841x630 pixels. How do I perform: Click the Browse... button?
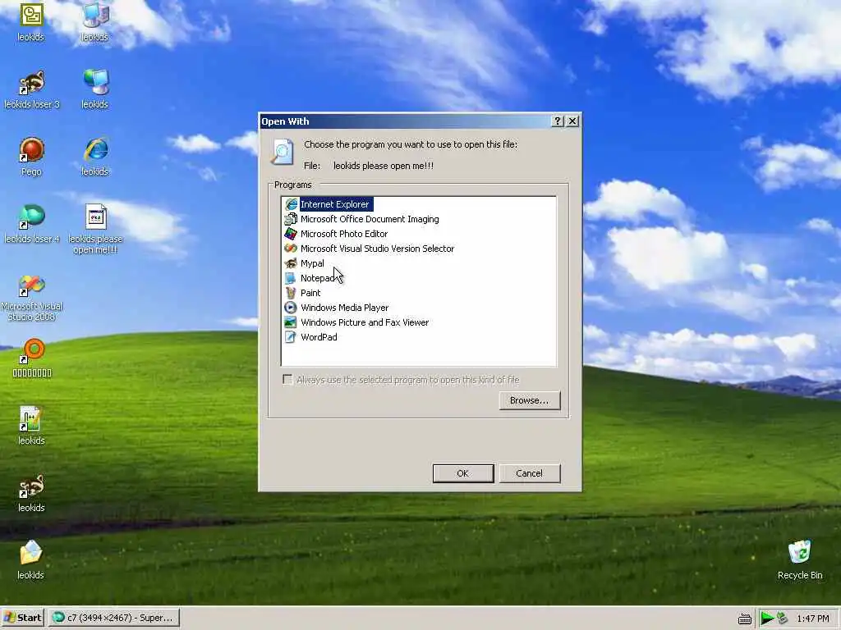coord(530,400)
